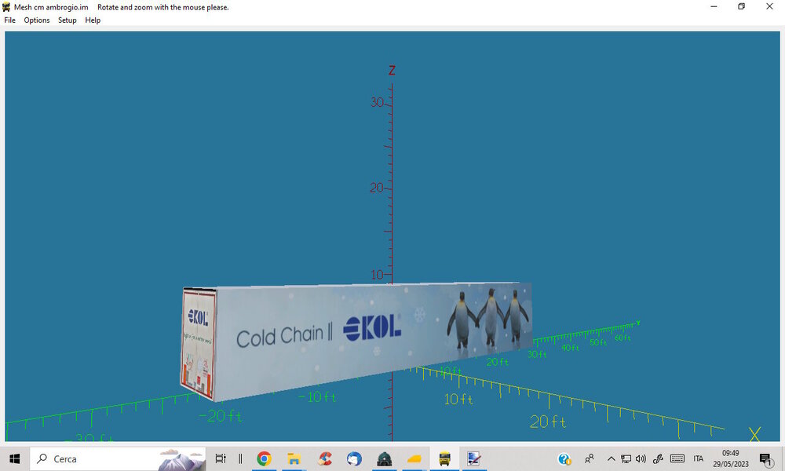Viewport: 785px width, 471px height.
Task: Click the '20' mark on the Z axis
Action: pyautogui.click(x=377, y=188)
